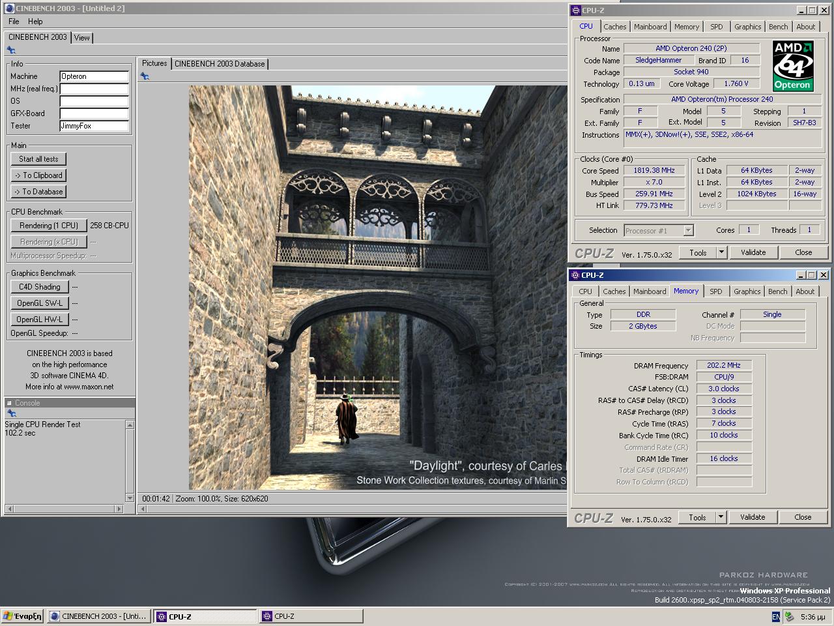Click the AMD Opteron 64 logo
This screenshot has height=626, width=834.
(793, 66)
